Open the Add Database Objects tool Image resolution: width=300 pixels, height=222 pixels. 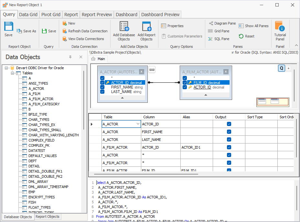[x=124, y=31]
